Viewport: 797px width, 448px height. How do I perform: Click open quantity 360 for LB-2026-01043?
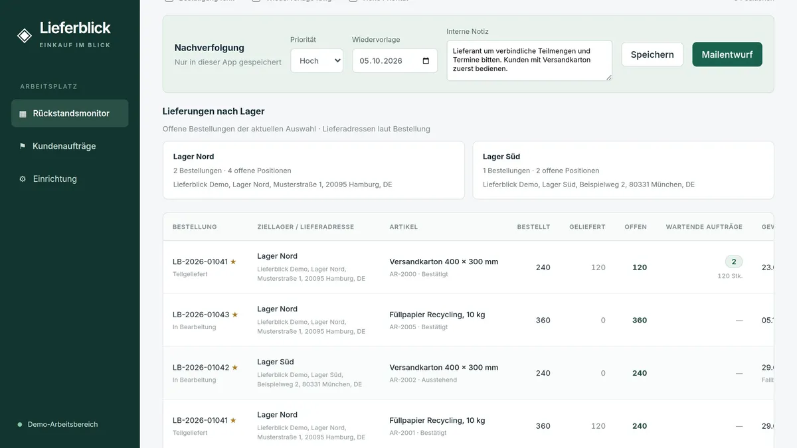pos(640,321)
